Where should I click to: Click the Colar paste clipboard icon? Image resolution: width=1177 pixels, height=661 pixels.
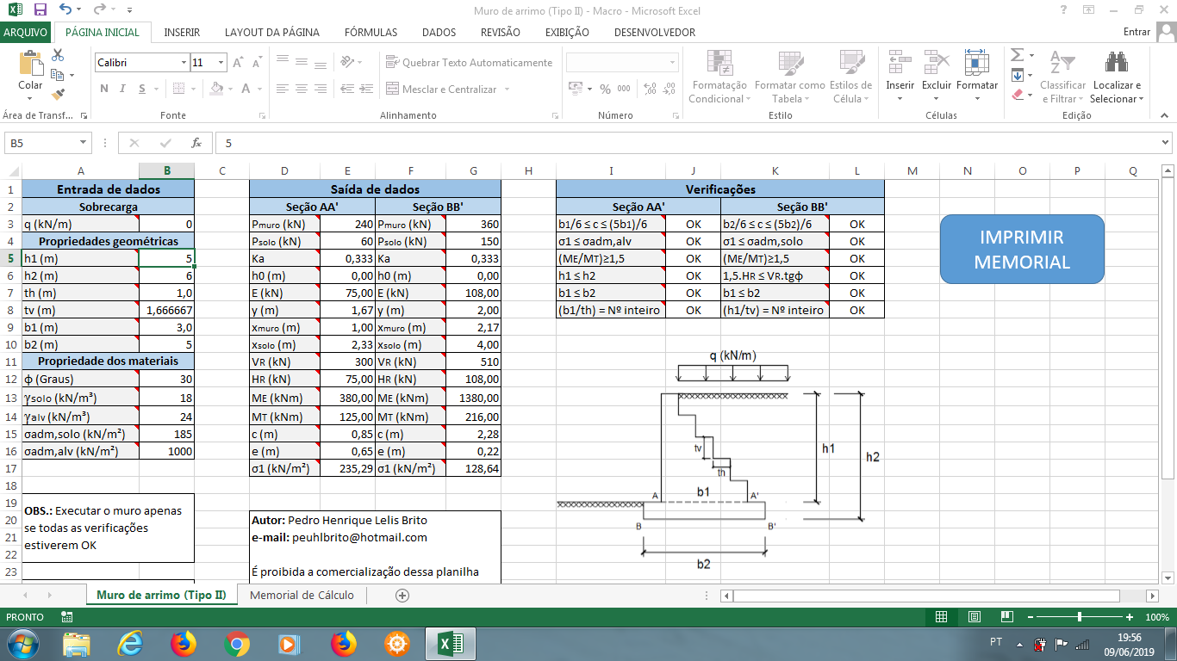[x=30, y=65]
